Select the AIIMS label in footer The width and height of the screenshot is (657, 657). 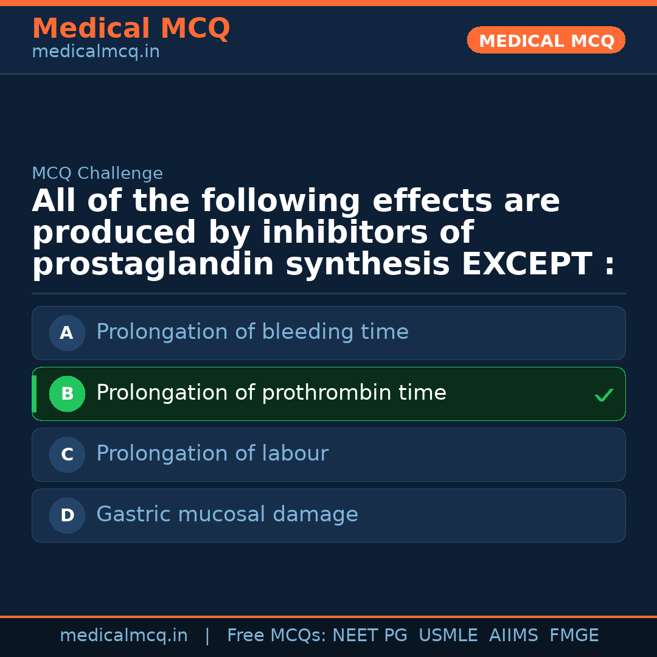513,636
